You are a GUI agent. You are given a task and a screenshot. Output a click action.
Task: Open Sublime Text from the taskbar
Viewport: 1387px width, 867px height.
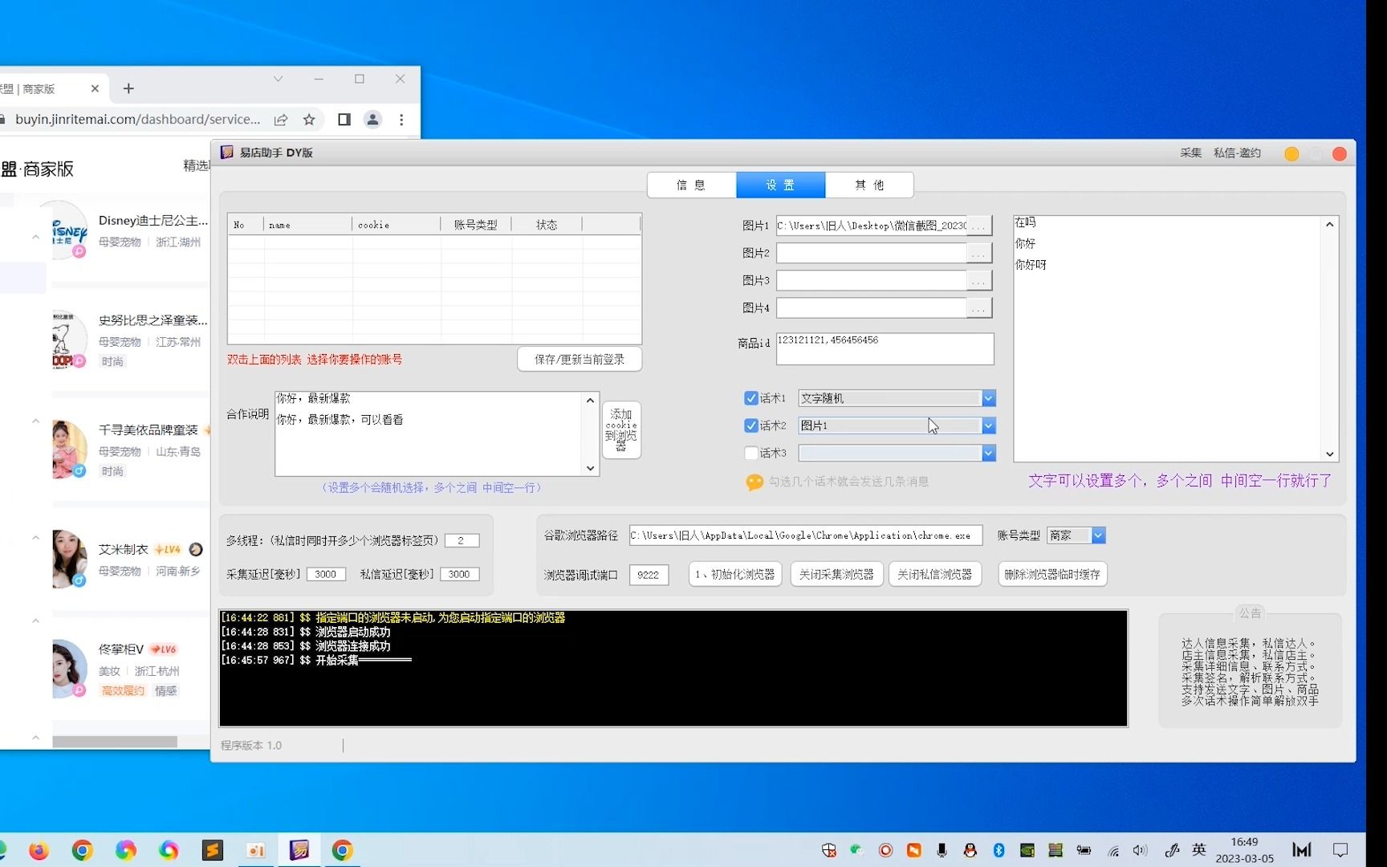click(213, 850)
